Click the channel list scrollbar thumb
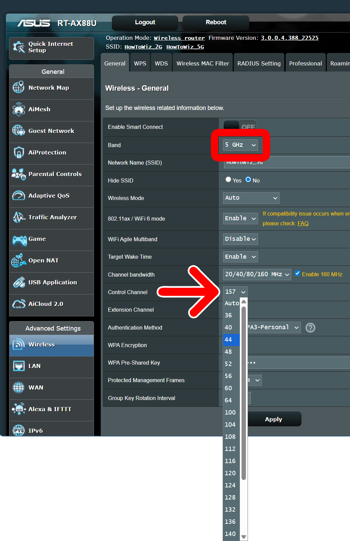 tap(244, 393)
